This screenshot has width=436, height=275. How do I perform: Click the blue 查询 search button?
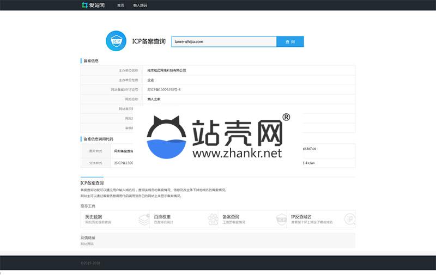pos(290,42)
